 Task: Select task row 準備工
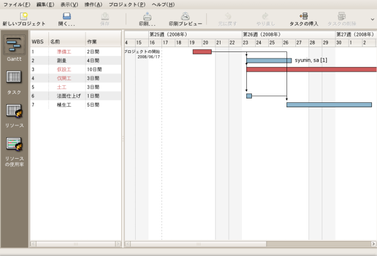pos(75,51)
